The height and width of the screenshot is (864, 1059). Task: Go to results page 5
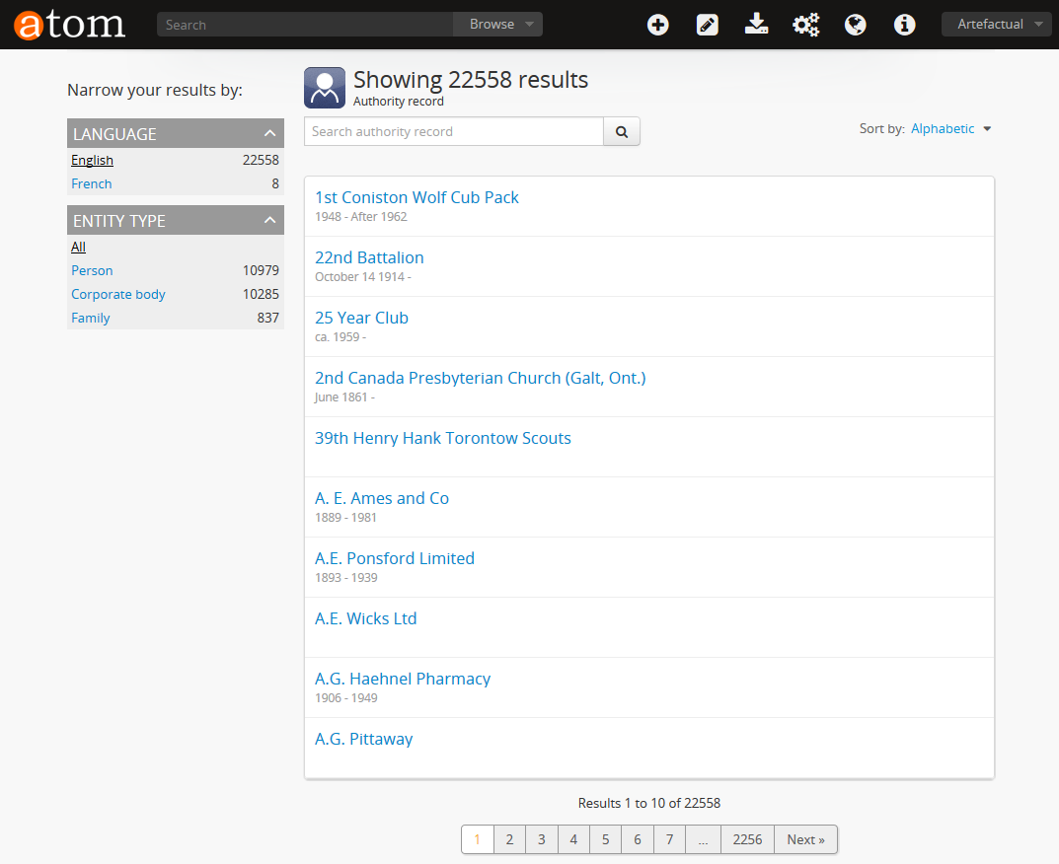(605, 840)
